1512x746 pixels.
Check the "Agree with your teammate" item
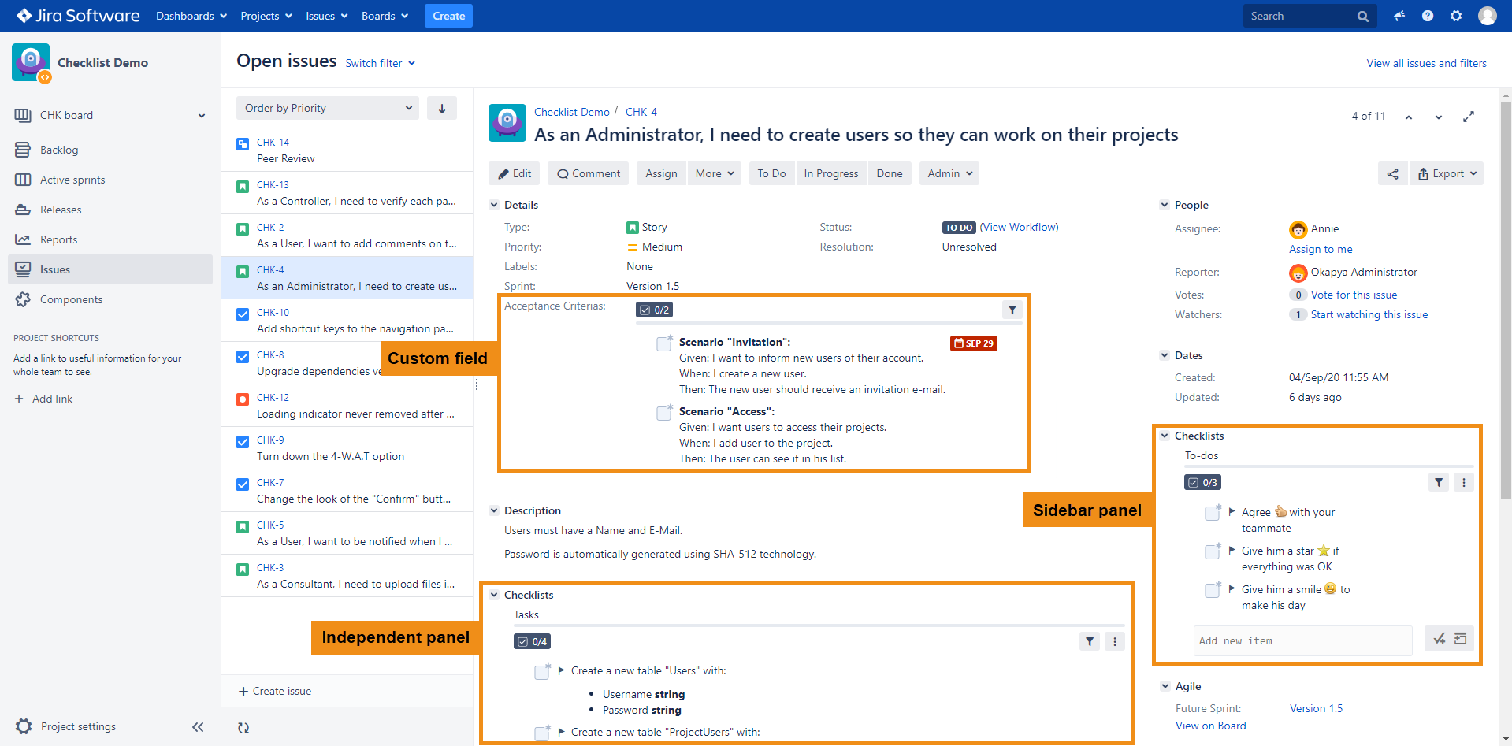[1213, 512]
